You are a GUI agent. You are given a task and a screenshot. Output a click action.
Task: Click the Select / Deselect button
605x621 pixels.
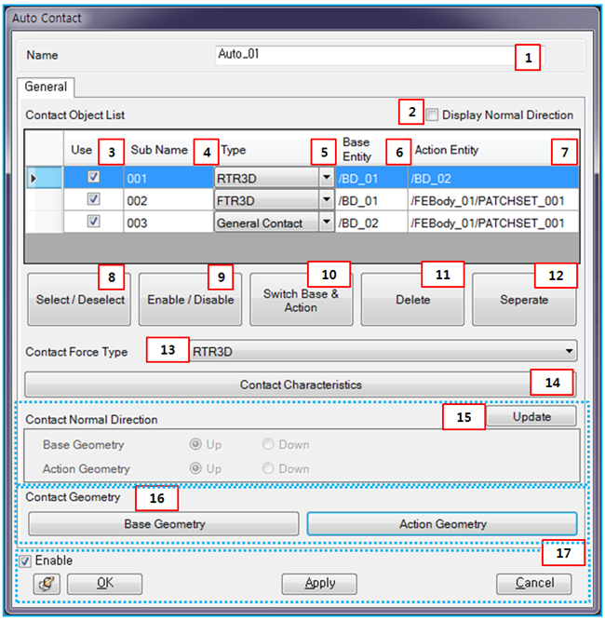[x=79, y=300]
